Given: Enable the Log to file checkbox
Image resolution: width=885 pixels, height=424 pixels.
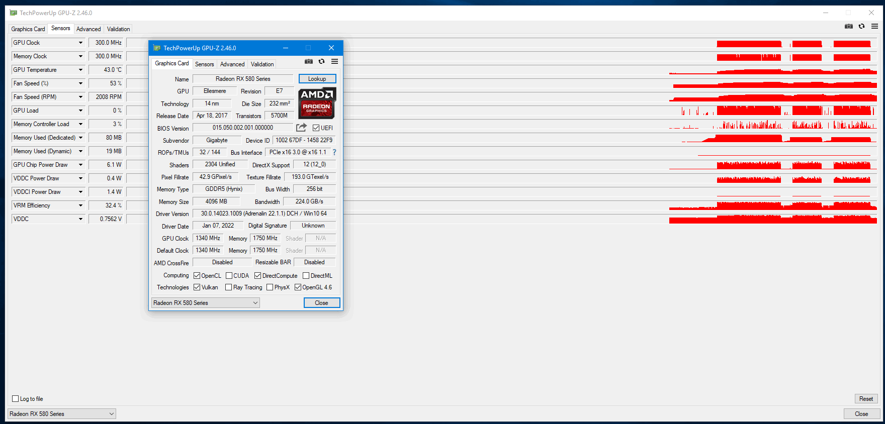Looking at the screenshot, I should coord(16,399).
